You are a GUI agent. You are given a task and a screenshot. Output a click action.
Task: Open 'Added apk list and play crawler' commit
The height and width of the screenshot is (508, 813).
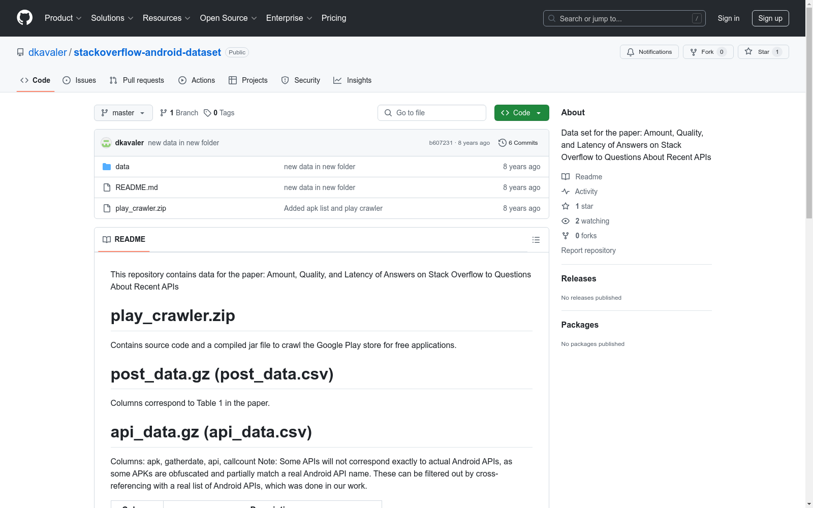333,208
